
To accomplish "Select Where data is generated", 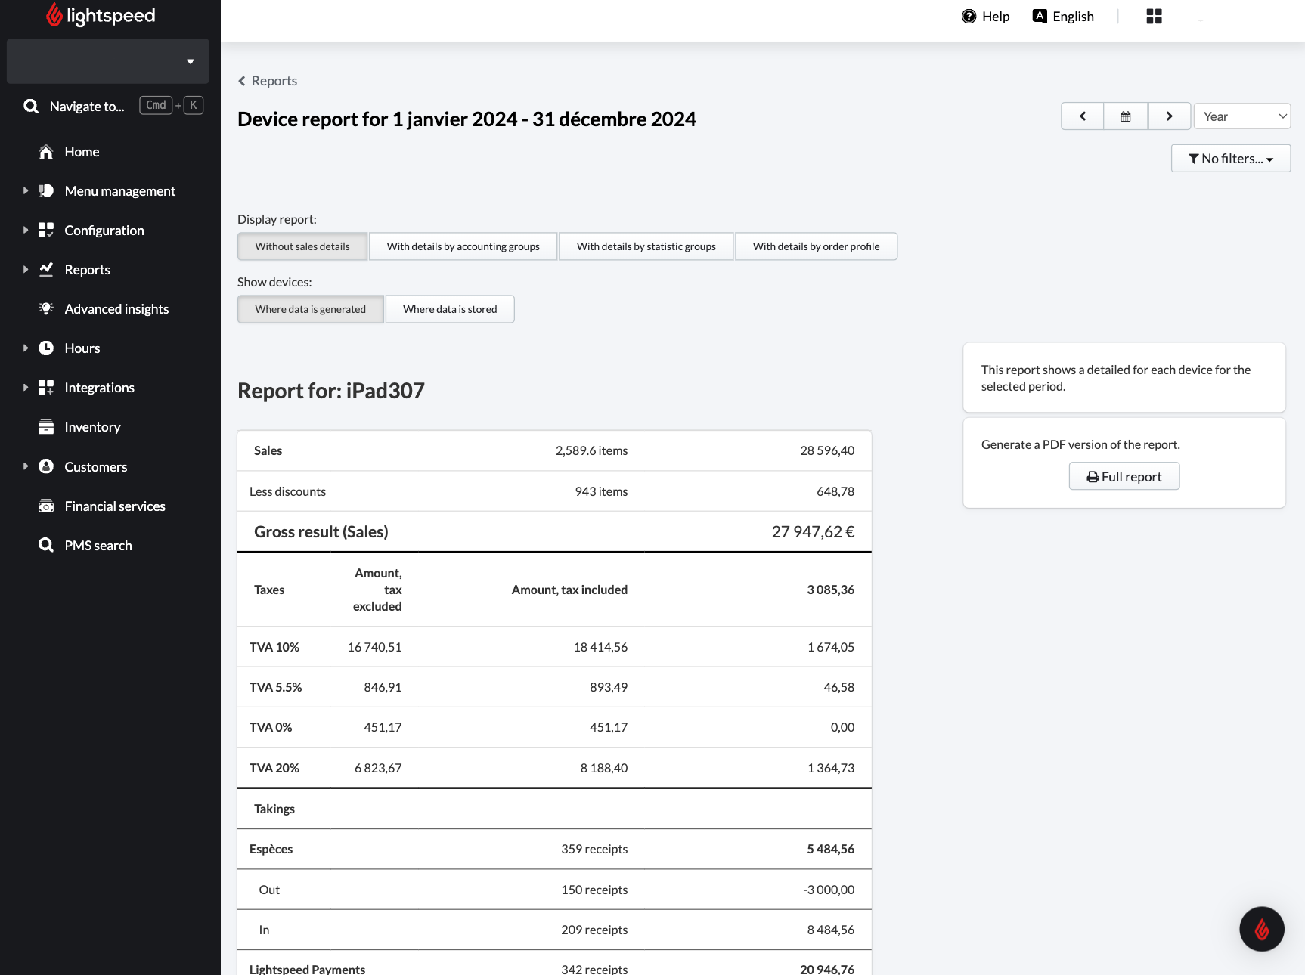I will [310, 309].
